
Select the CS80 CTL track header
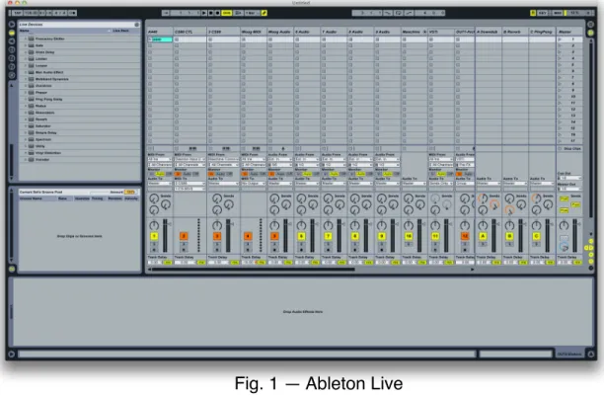[x=189, y=32]
